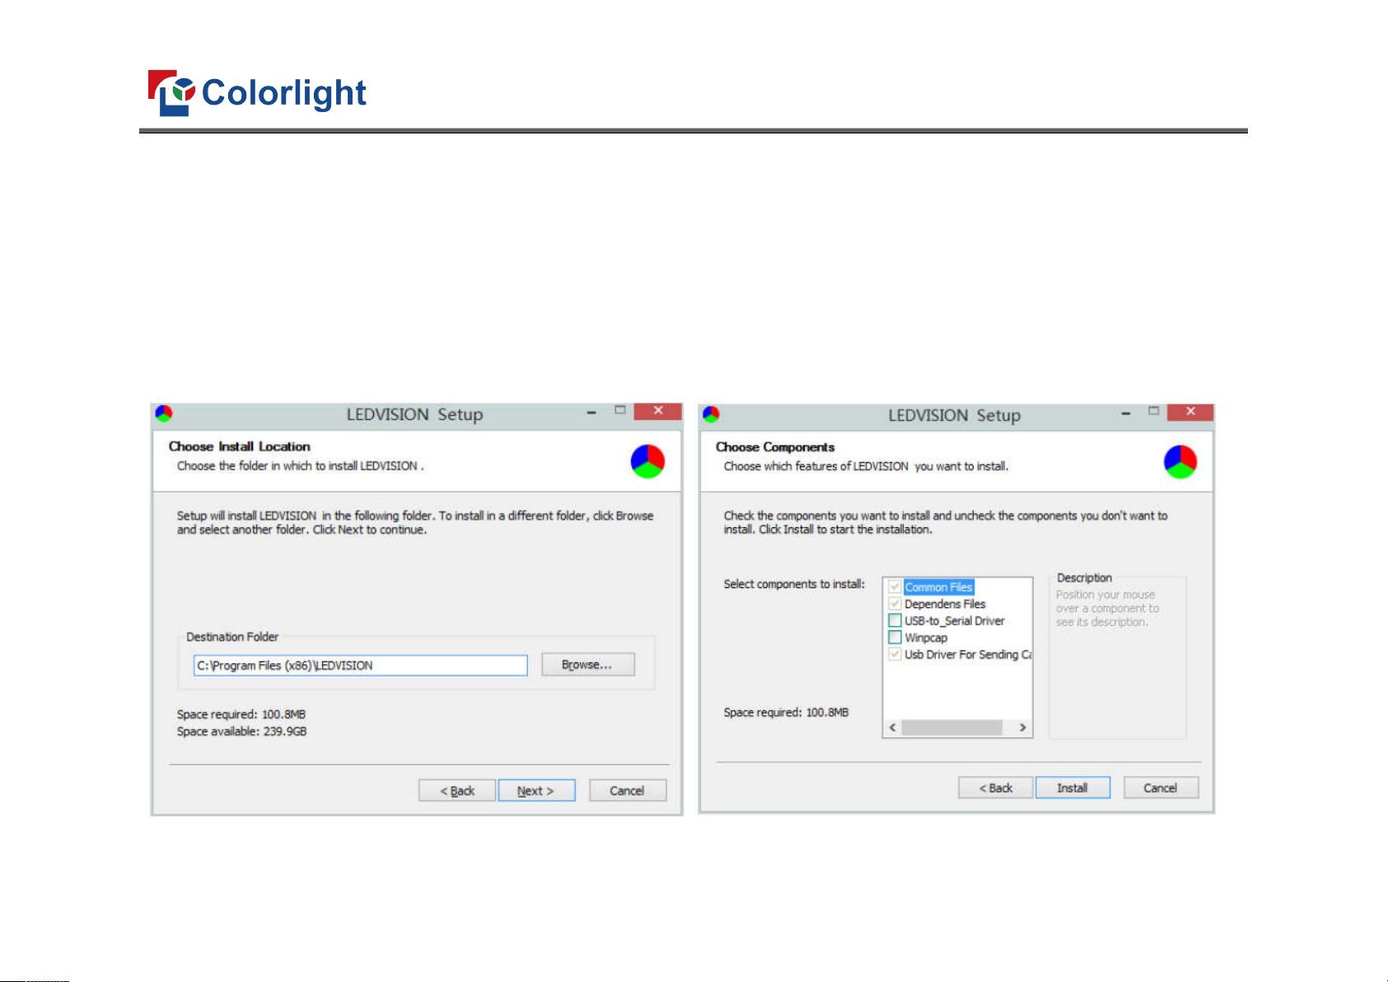Toggle the Common Files checkbox
This screenshot has height=982, width=1388.
click(x=895, y=587)
